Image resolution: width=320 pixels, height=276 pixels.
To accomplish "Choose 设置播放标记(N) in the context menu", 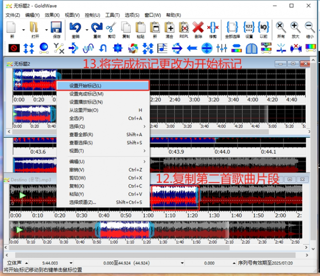I will point(103,102).
